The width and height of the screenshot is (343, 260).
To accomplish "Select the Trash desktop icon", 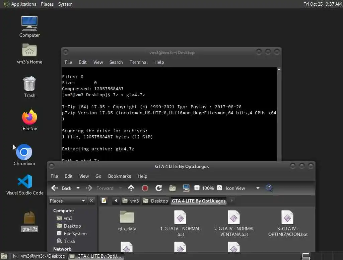I will pyautogui.click(x=29, y=87).
